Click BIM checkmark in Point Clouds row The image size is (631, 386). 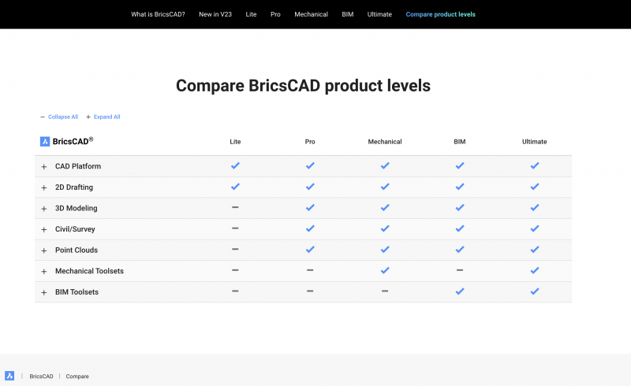click(x=460, y=249)
